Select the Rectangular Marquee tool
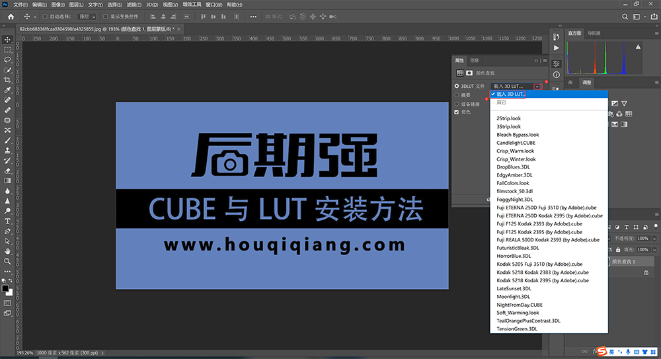 (7, 50)
